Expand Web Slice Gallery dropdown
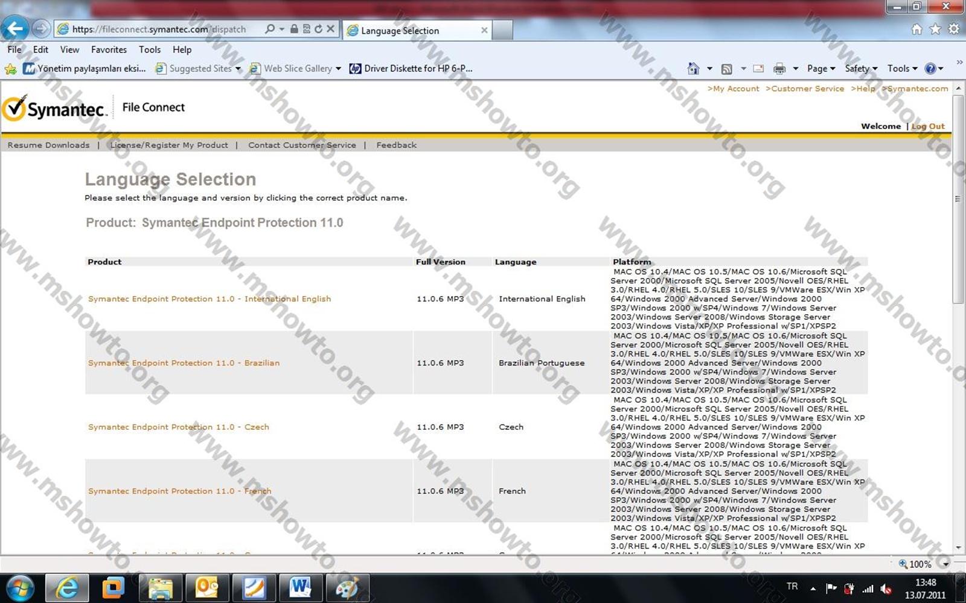The image size is (966, 603). tap(338, 69)
